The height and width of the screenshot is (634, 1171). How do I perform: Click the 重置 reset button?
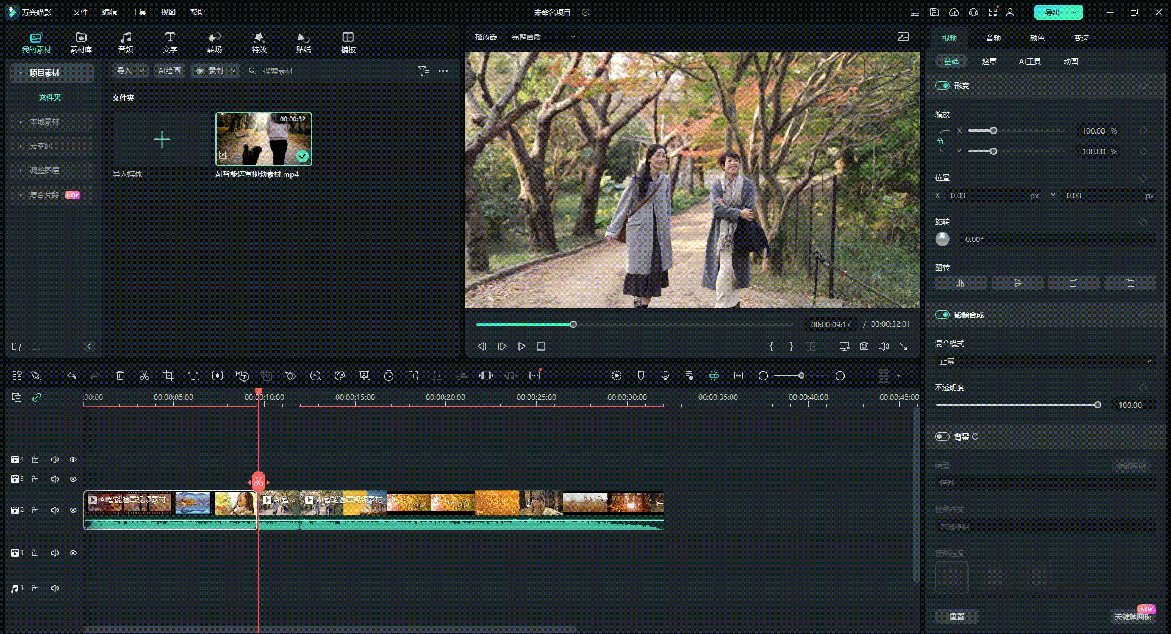(956, 617)
